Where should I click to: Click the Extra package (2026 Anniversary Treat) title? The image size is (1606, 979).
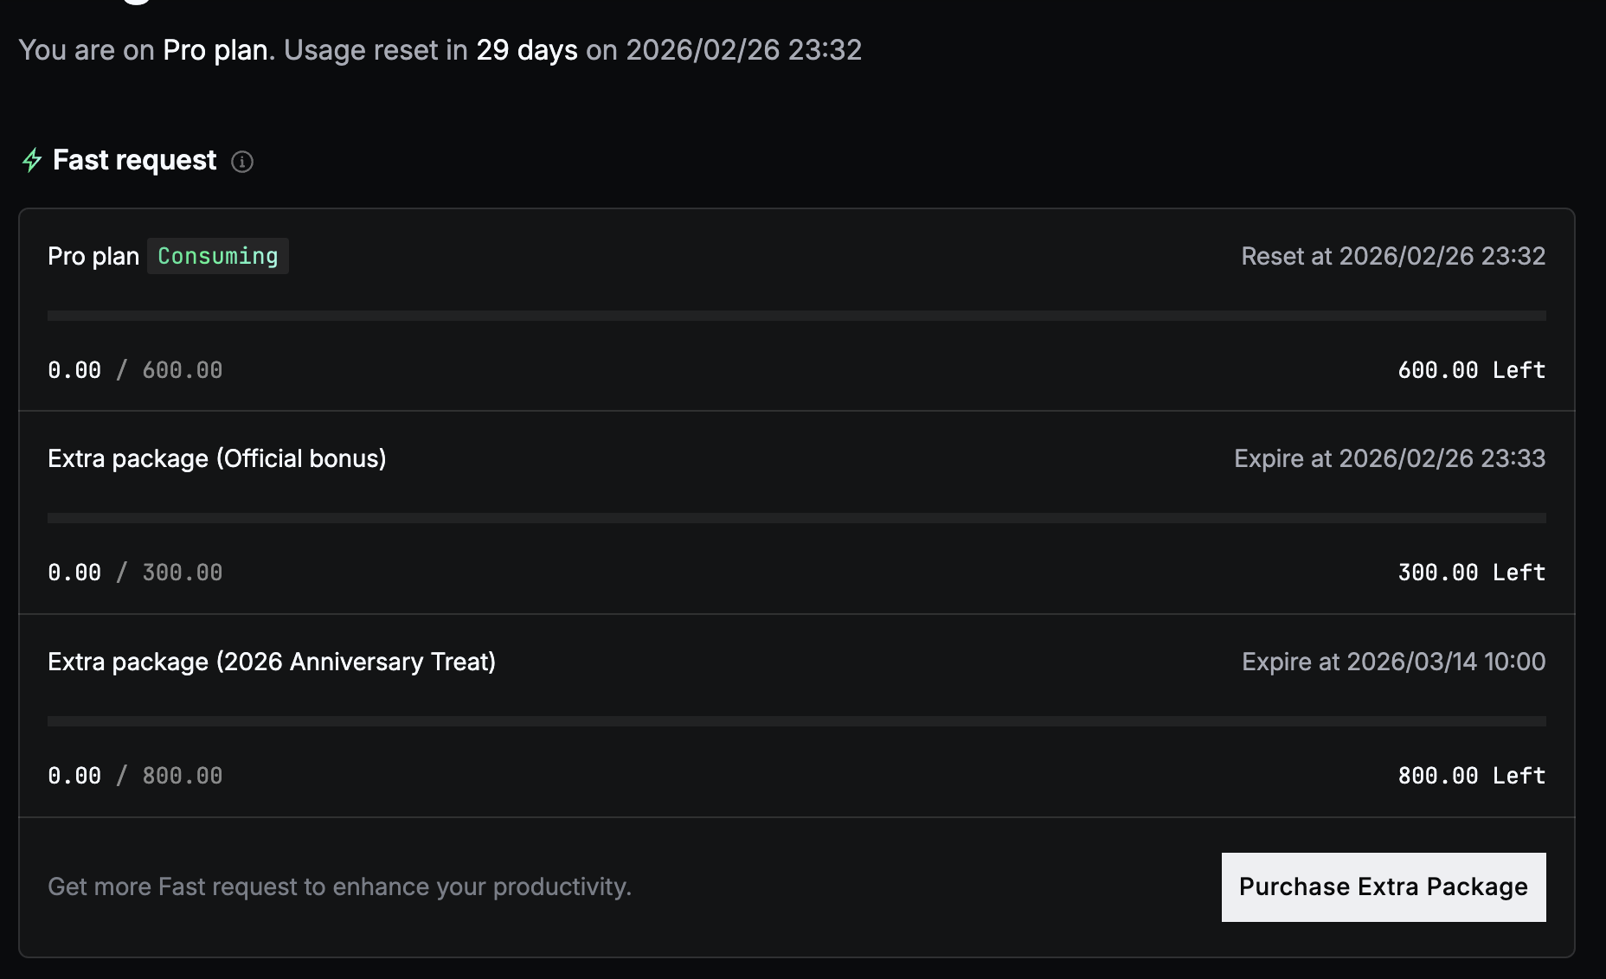(x=272, y=662)
